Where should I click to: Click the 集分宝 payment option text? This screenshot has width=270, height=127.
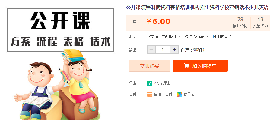pos(189,95)
